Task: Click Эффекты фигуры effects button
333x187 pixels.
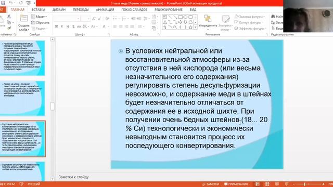Action: (x=251, y=28)
